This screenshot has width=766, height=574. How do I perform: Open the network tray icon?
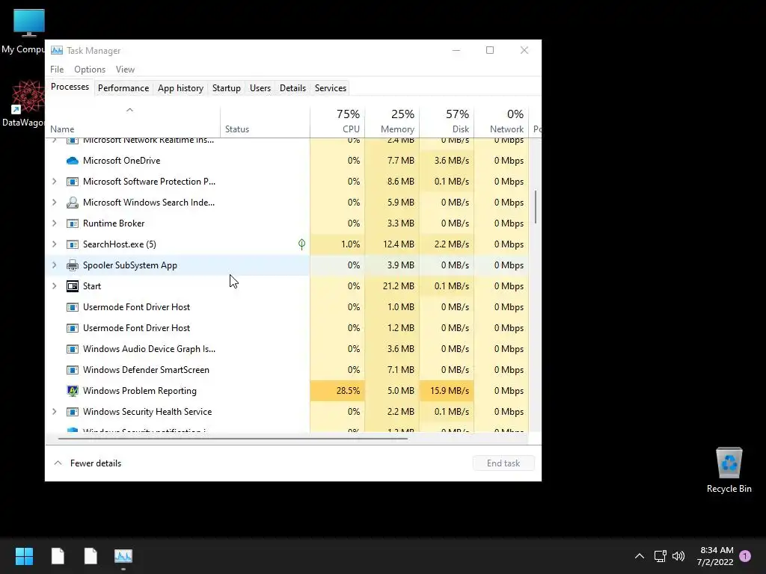660,556
